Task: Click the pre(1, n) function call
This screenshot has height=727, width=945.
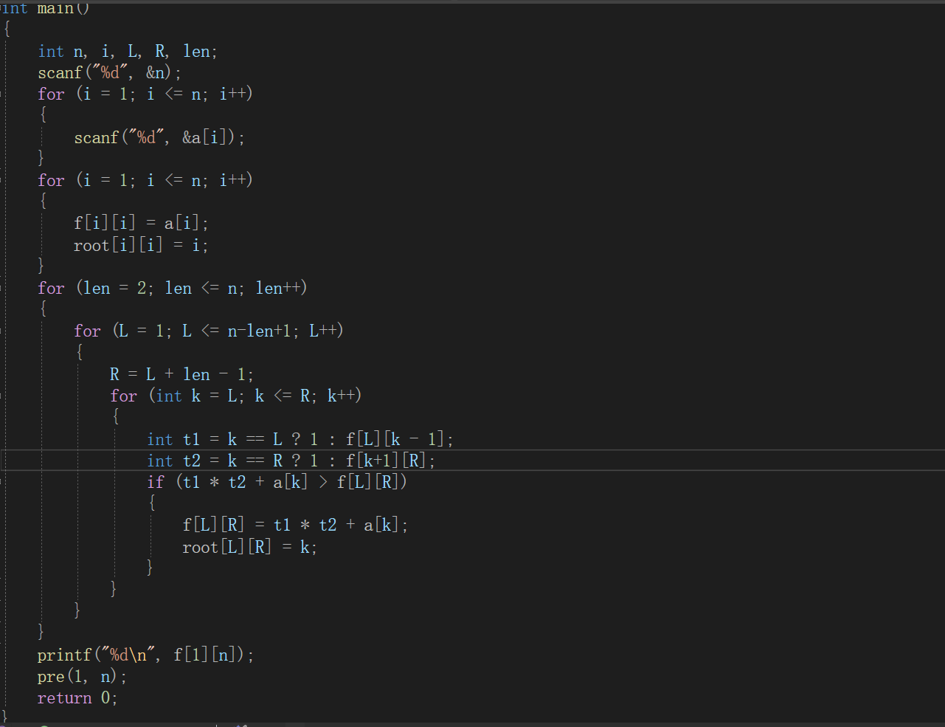Action: [82, 676]
